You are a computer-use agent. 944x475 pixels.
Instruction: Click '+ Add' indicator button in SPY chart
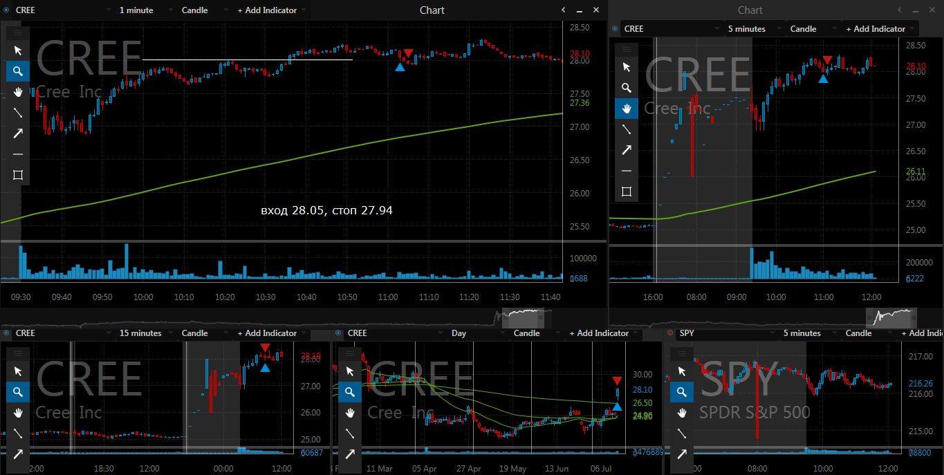[921, 333]
